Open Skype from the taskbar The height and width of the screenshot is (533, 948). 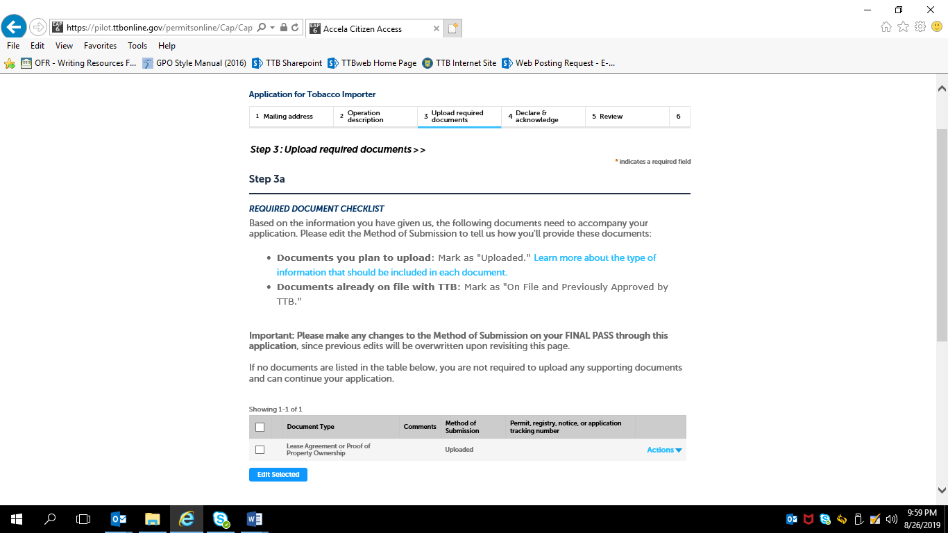[x=221, y=518]
